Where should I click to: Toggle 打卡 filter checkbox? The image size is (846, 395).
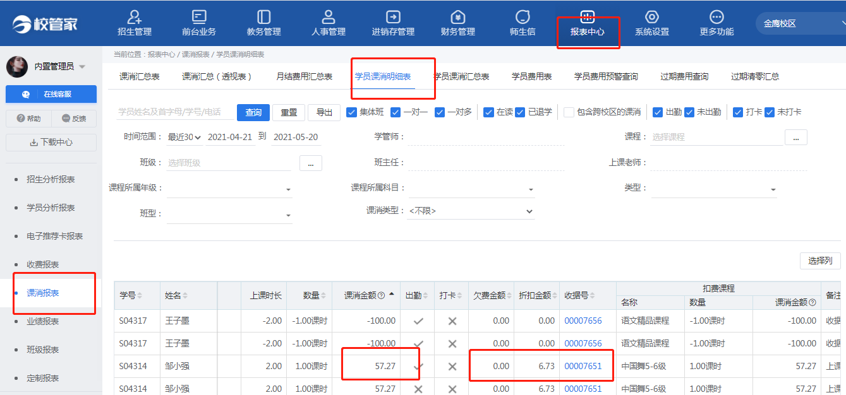point(738,112)
